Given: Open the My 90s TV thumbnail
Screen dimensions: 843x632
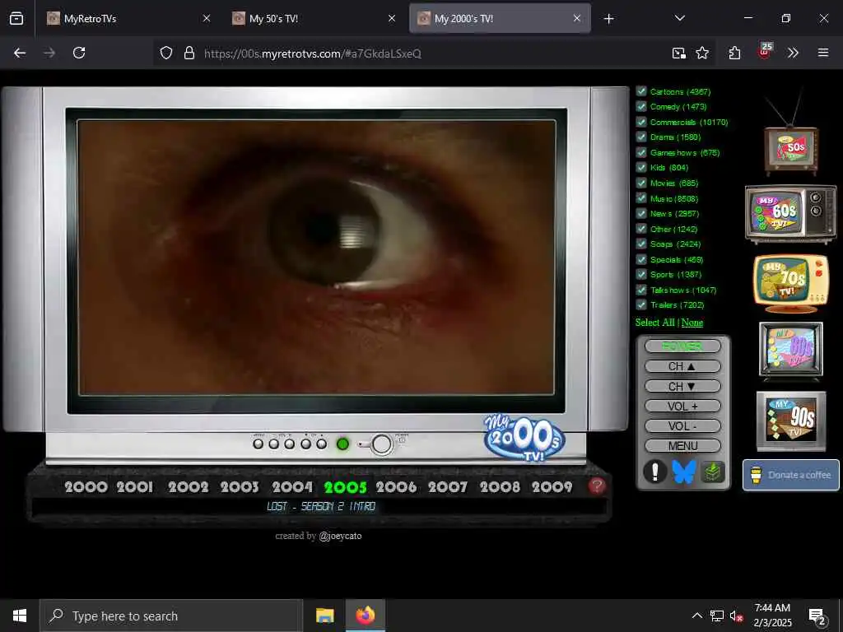Looking at the screenshot, I should tap(791, 421).
